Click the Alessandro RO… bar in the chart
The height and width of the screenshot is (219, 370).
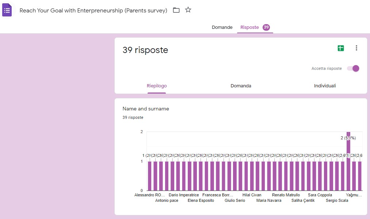tap(149, 175)
